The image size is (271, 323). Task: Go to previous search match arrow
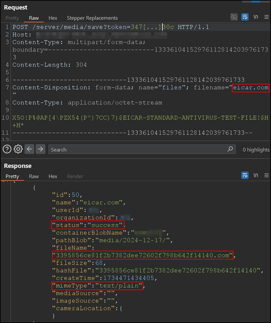pos(30,149)
